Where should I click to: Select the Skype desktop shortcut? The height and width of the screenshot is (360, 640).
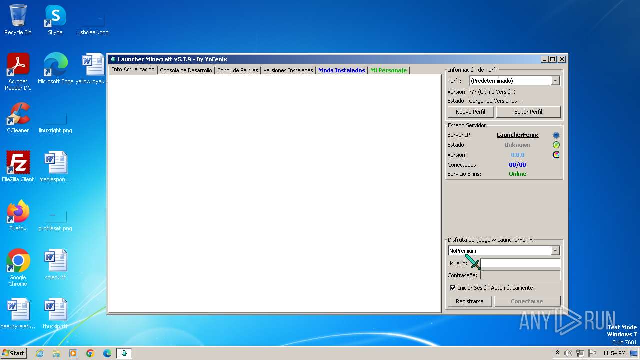[x=55, y=20]
